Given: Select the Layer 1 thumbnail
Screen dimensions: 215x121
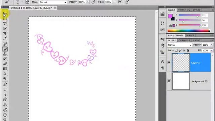Looking at the screenshot, I should click(x=181, y=63).
